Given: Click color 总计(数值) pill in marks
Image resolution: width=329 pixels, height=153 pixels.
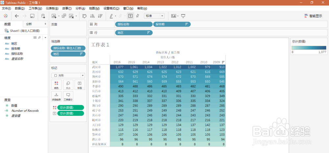Looking at the screenshot, I should pos(70,107).
